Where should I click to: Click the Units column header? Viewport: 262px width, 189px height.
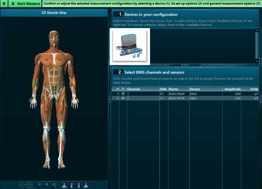click(x=250, y=89)
